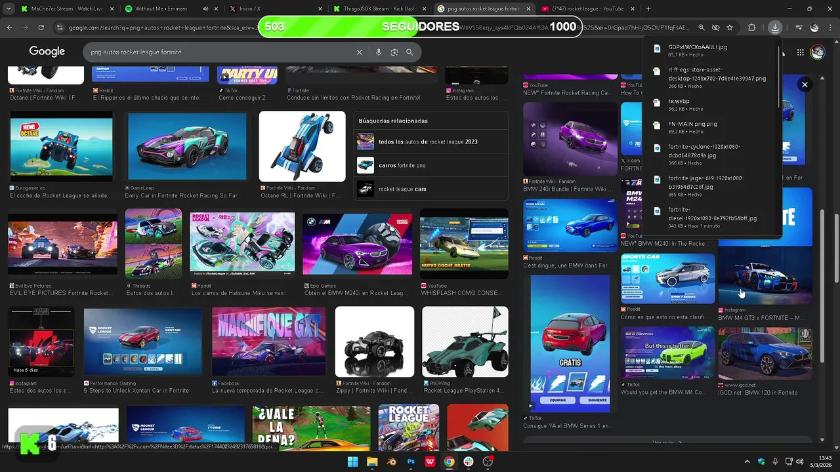Screen dimensions: 840x472
Task: Open the blue Octane RL car thumbnail
Action: (302, 146)
